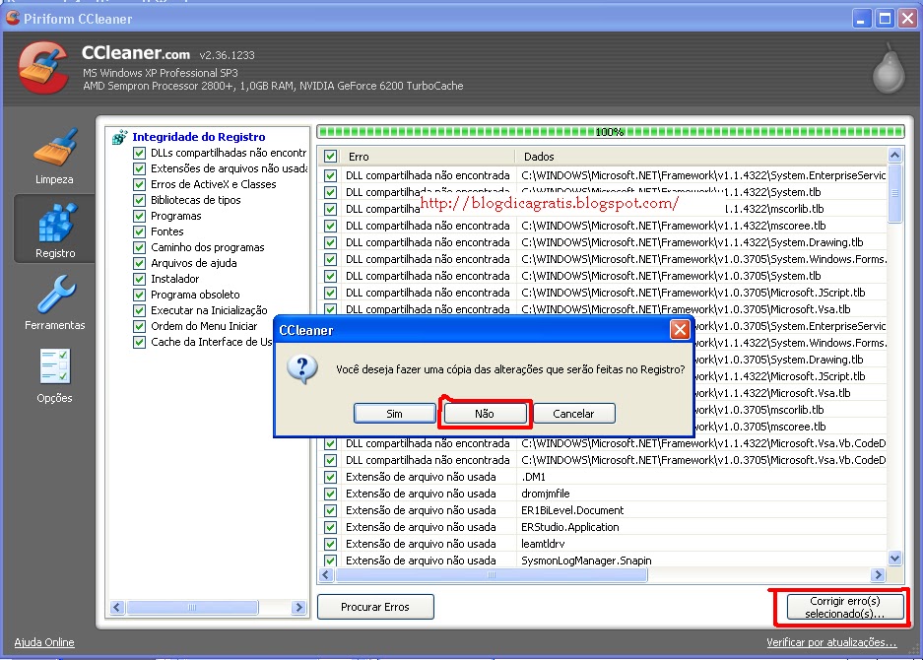Uncheck the ERStudio.Application row checkbox

330,528
